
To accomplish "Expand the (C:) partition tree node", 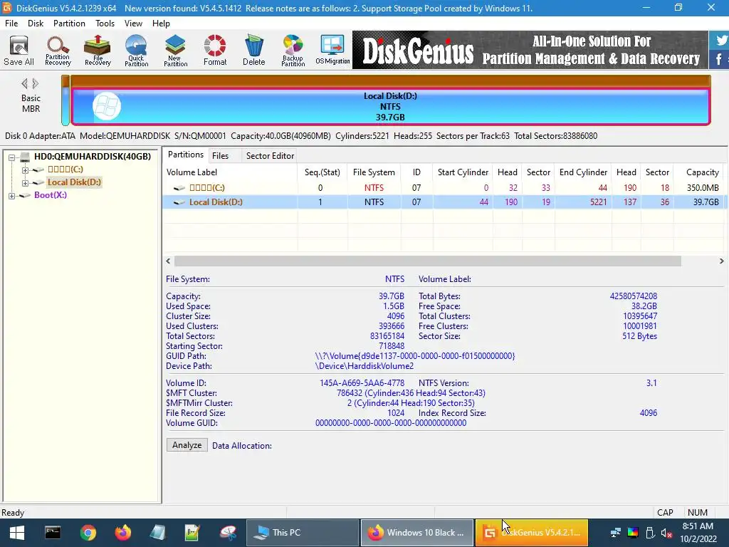I will [25, 170].
